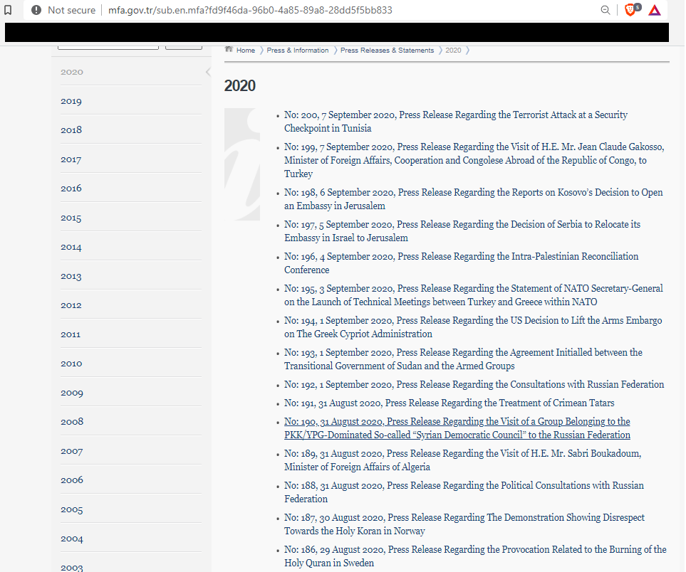Image resolution: width=686 pixels, height=572 pixels.
Task: Go to Home breadcrumb link
Action: point(246,51)
